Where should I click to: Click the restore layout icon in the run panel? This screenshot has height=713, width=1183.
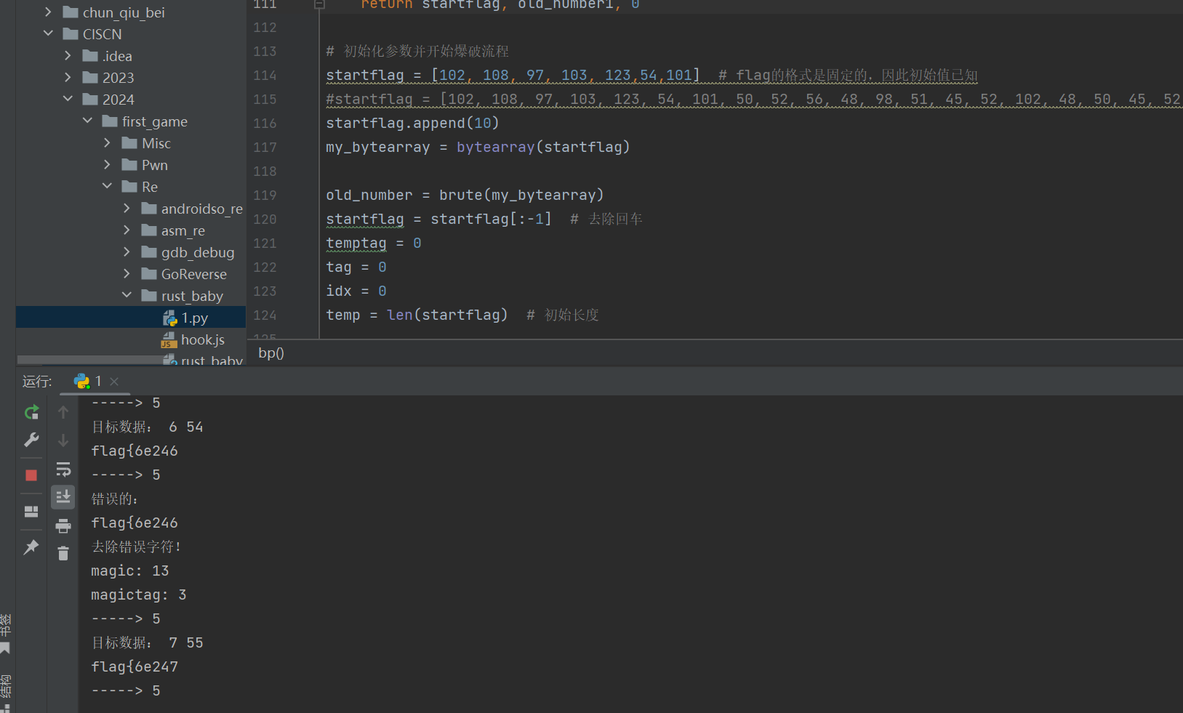point(31,512)
